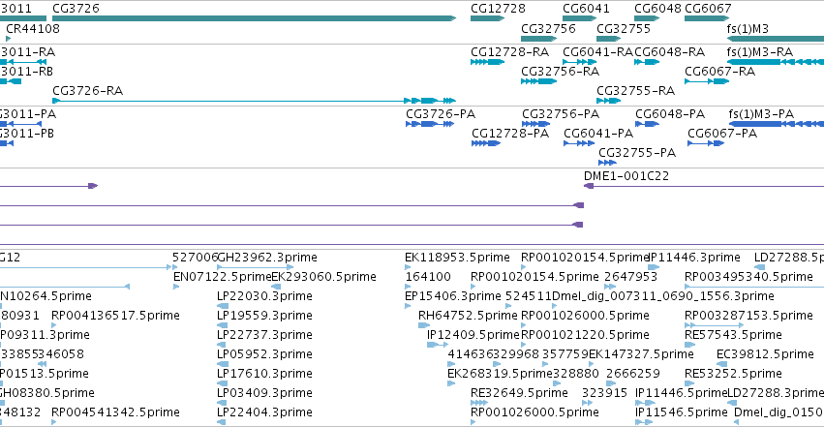824x427 pixels.
Task: Click the CG6048 gene label
Action: (x=657, y=9)
